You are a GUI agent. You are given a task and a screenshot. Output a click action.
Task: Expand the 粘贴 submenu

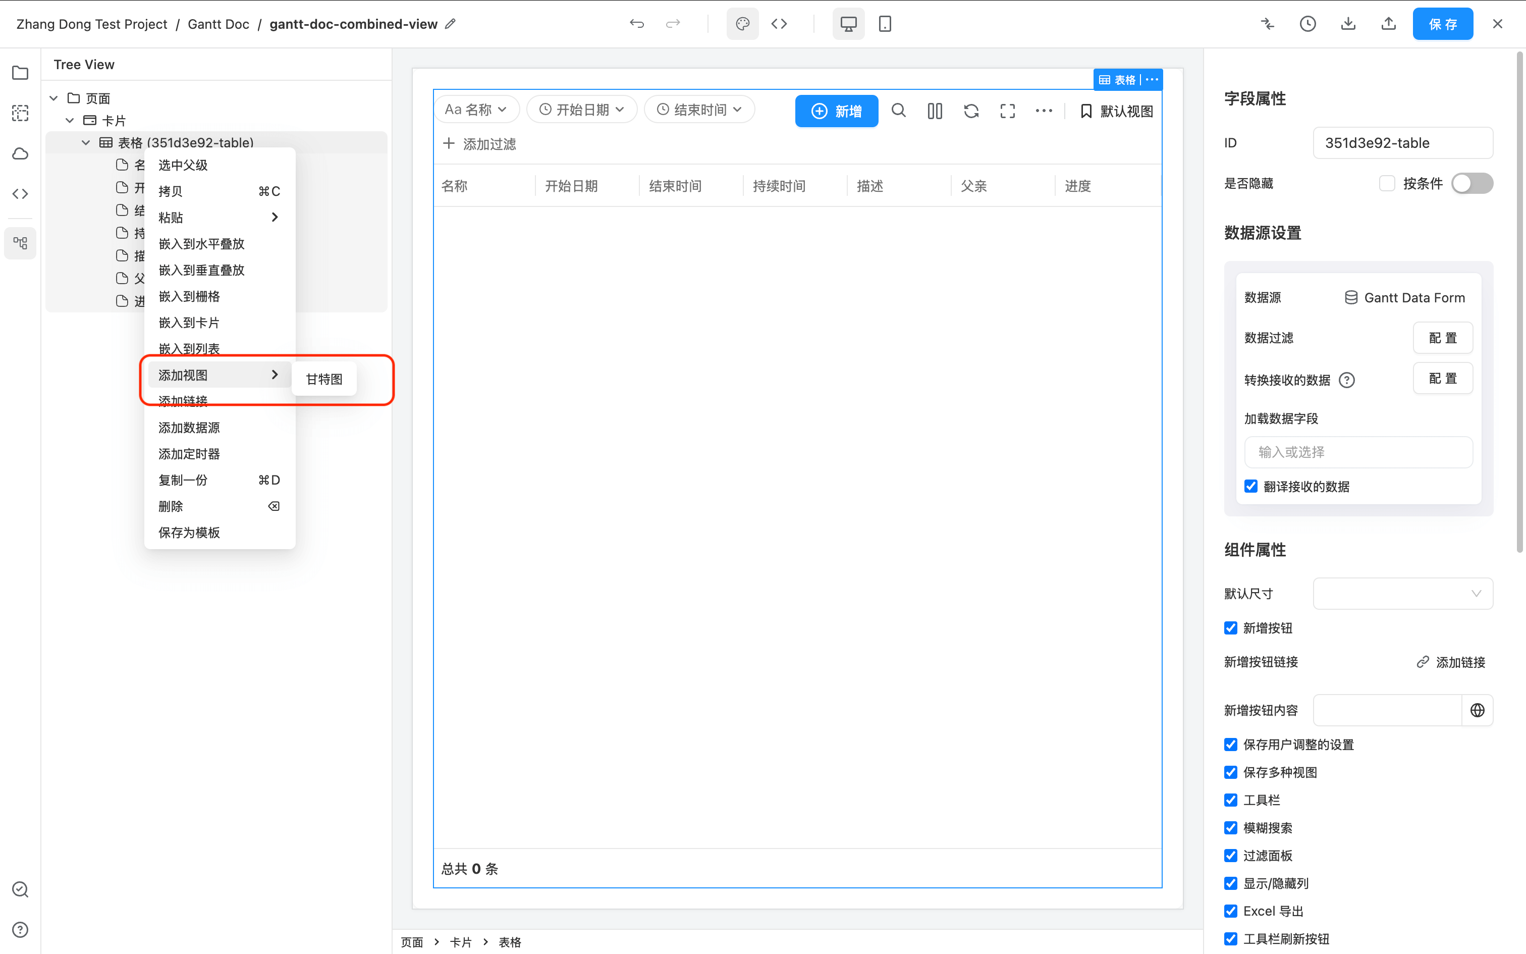(x=220, y=218)
